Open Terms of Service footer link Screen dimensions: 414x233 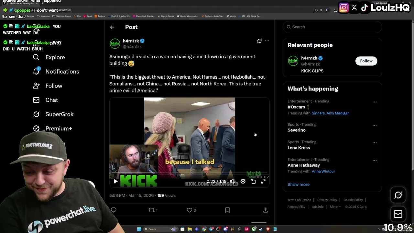[299, 200]
